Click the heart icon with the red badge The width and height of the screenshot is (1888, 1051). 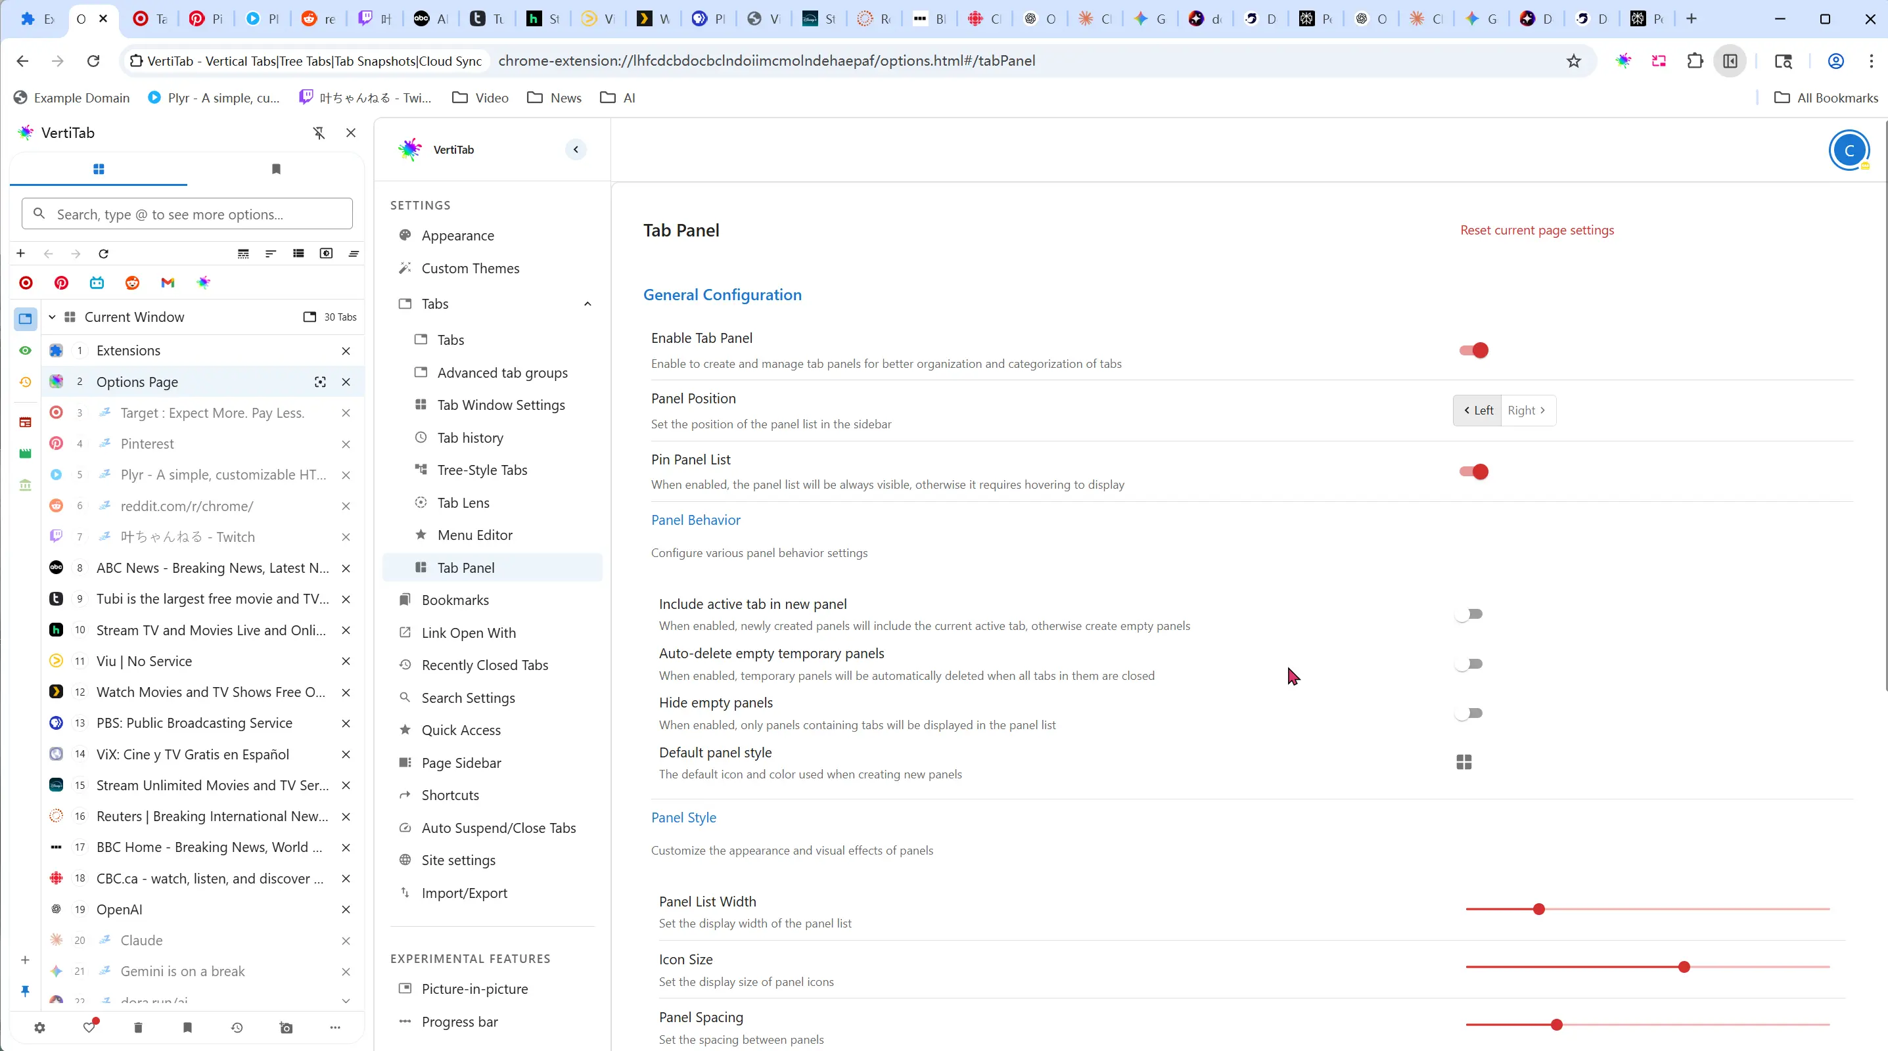pyautogui.click(x=89, y=1027)
